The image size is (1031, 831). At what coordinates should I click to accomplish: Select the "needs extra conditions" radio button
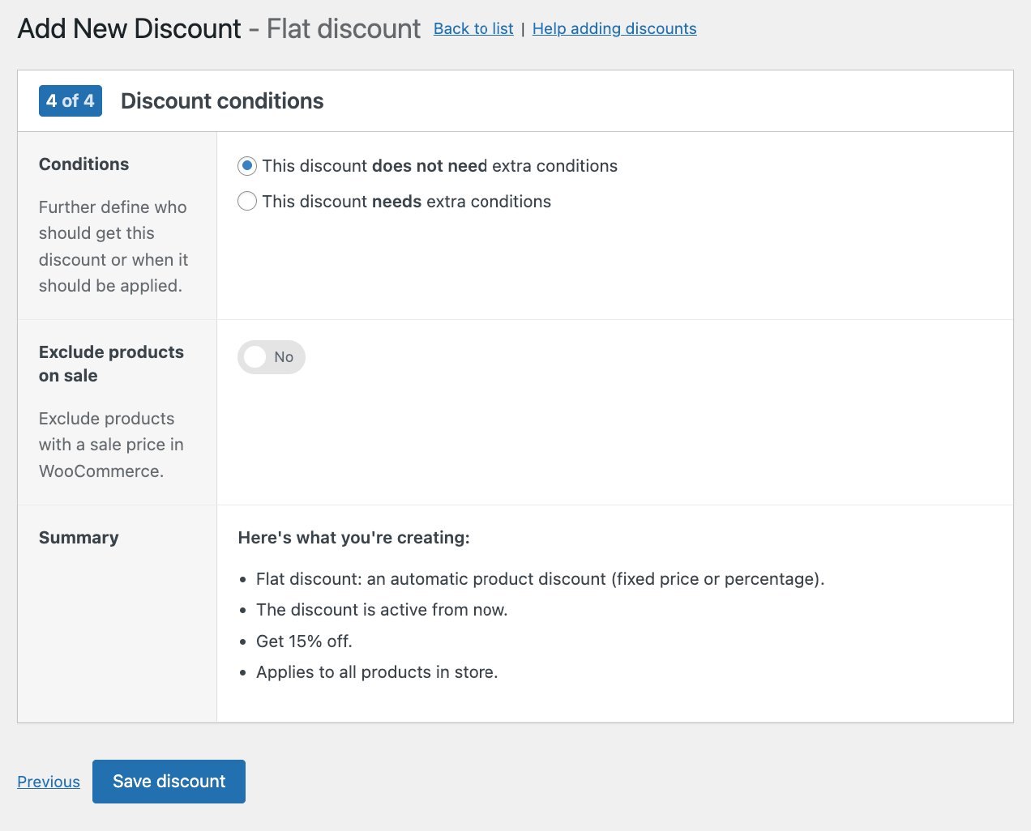pos(246,201)
